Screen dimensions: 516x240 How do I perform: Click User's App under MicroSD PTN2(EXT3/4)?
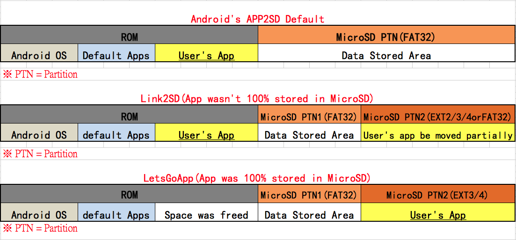[438, 215]
